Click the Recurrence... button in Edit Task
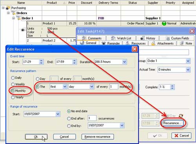196x144 pixels. pos(172,123)
